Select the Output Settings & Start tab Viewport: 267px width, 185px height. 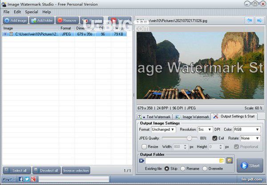click(235, 116)
